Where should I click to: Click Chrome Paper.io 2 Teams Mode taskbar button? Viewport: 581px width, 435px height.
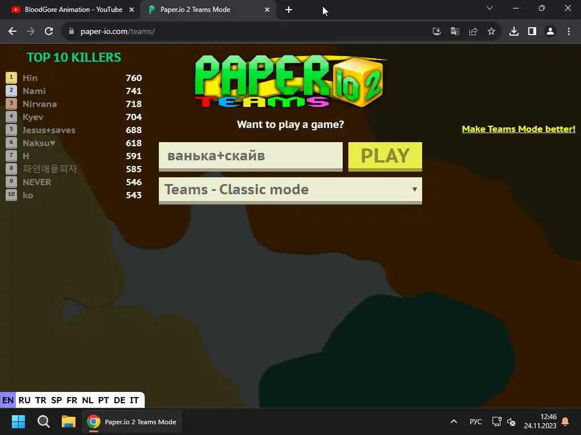132,421
